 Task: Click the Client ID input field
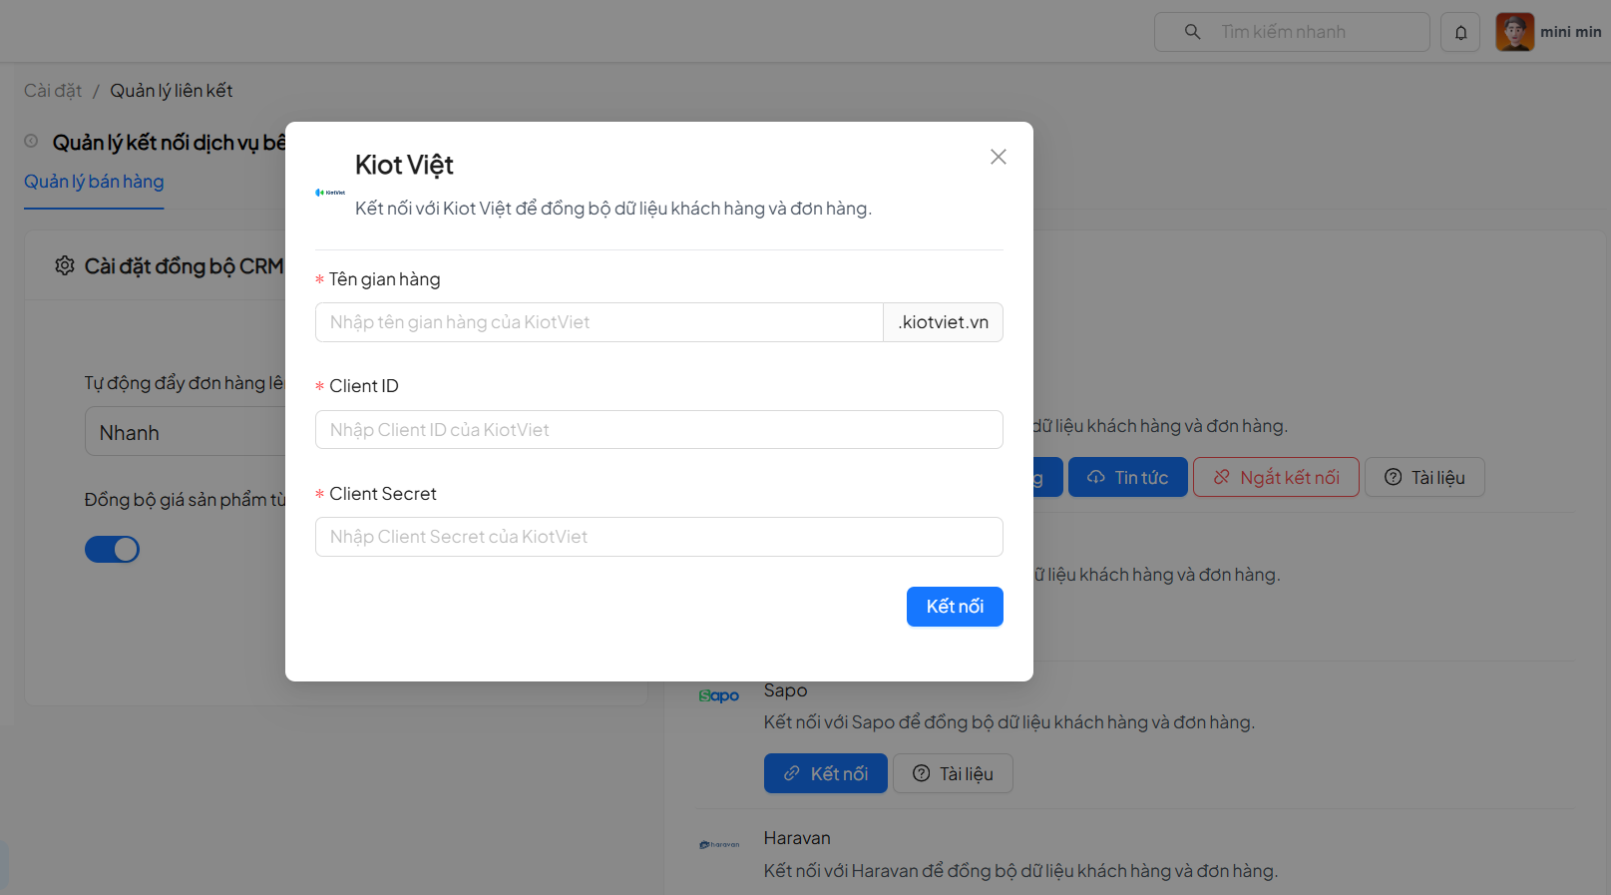[658, 430]
